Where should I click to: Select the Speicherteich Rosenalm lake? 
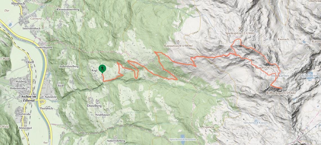(183, 137)
